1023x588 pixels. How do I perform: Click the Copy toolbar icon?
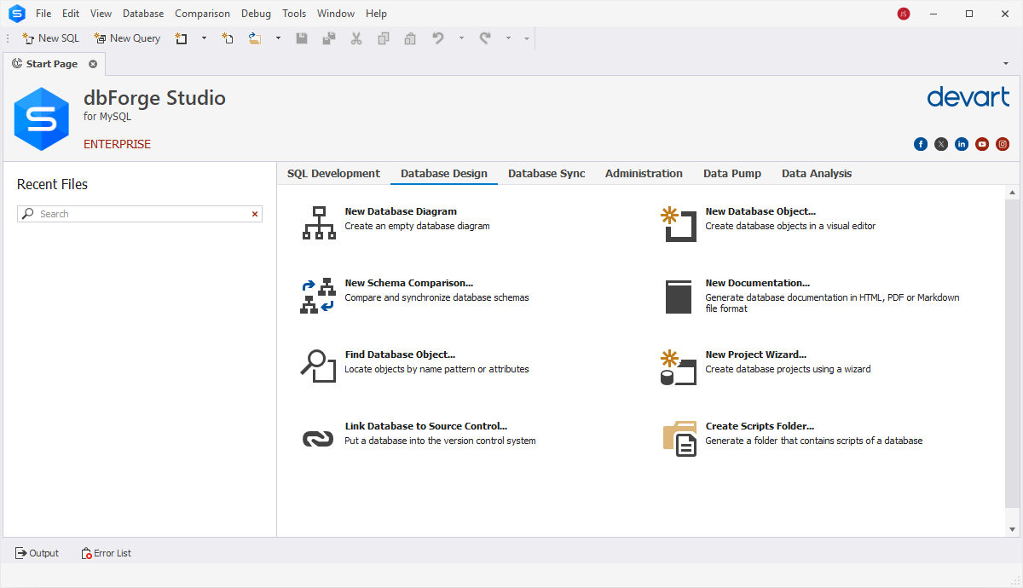384,38
